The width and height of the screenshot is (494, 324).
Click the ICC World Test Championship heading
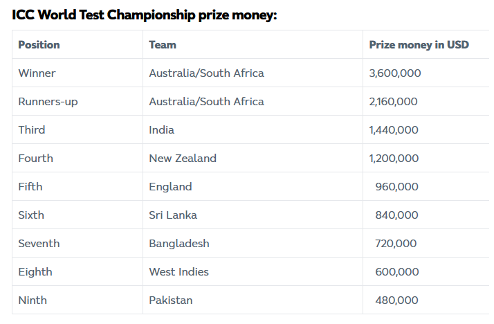pos(145,15)
